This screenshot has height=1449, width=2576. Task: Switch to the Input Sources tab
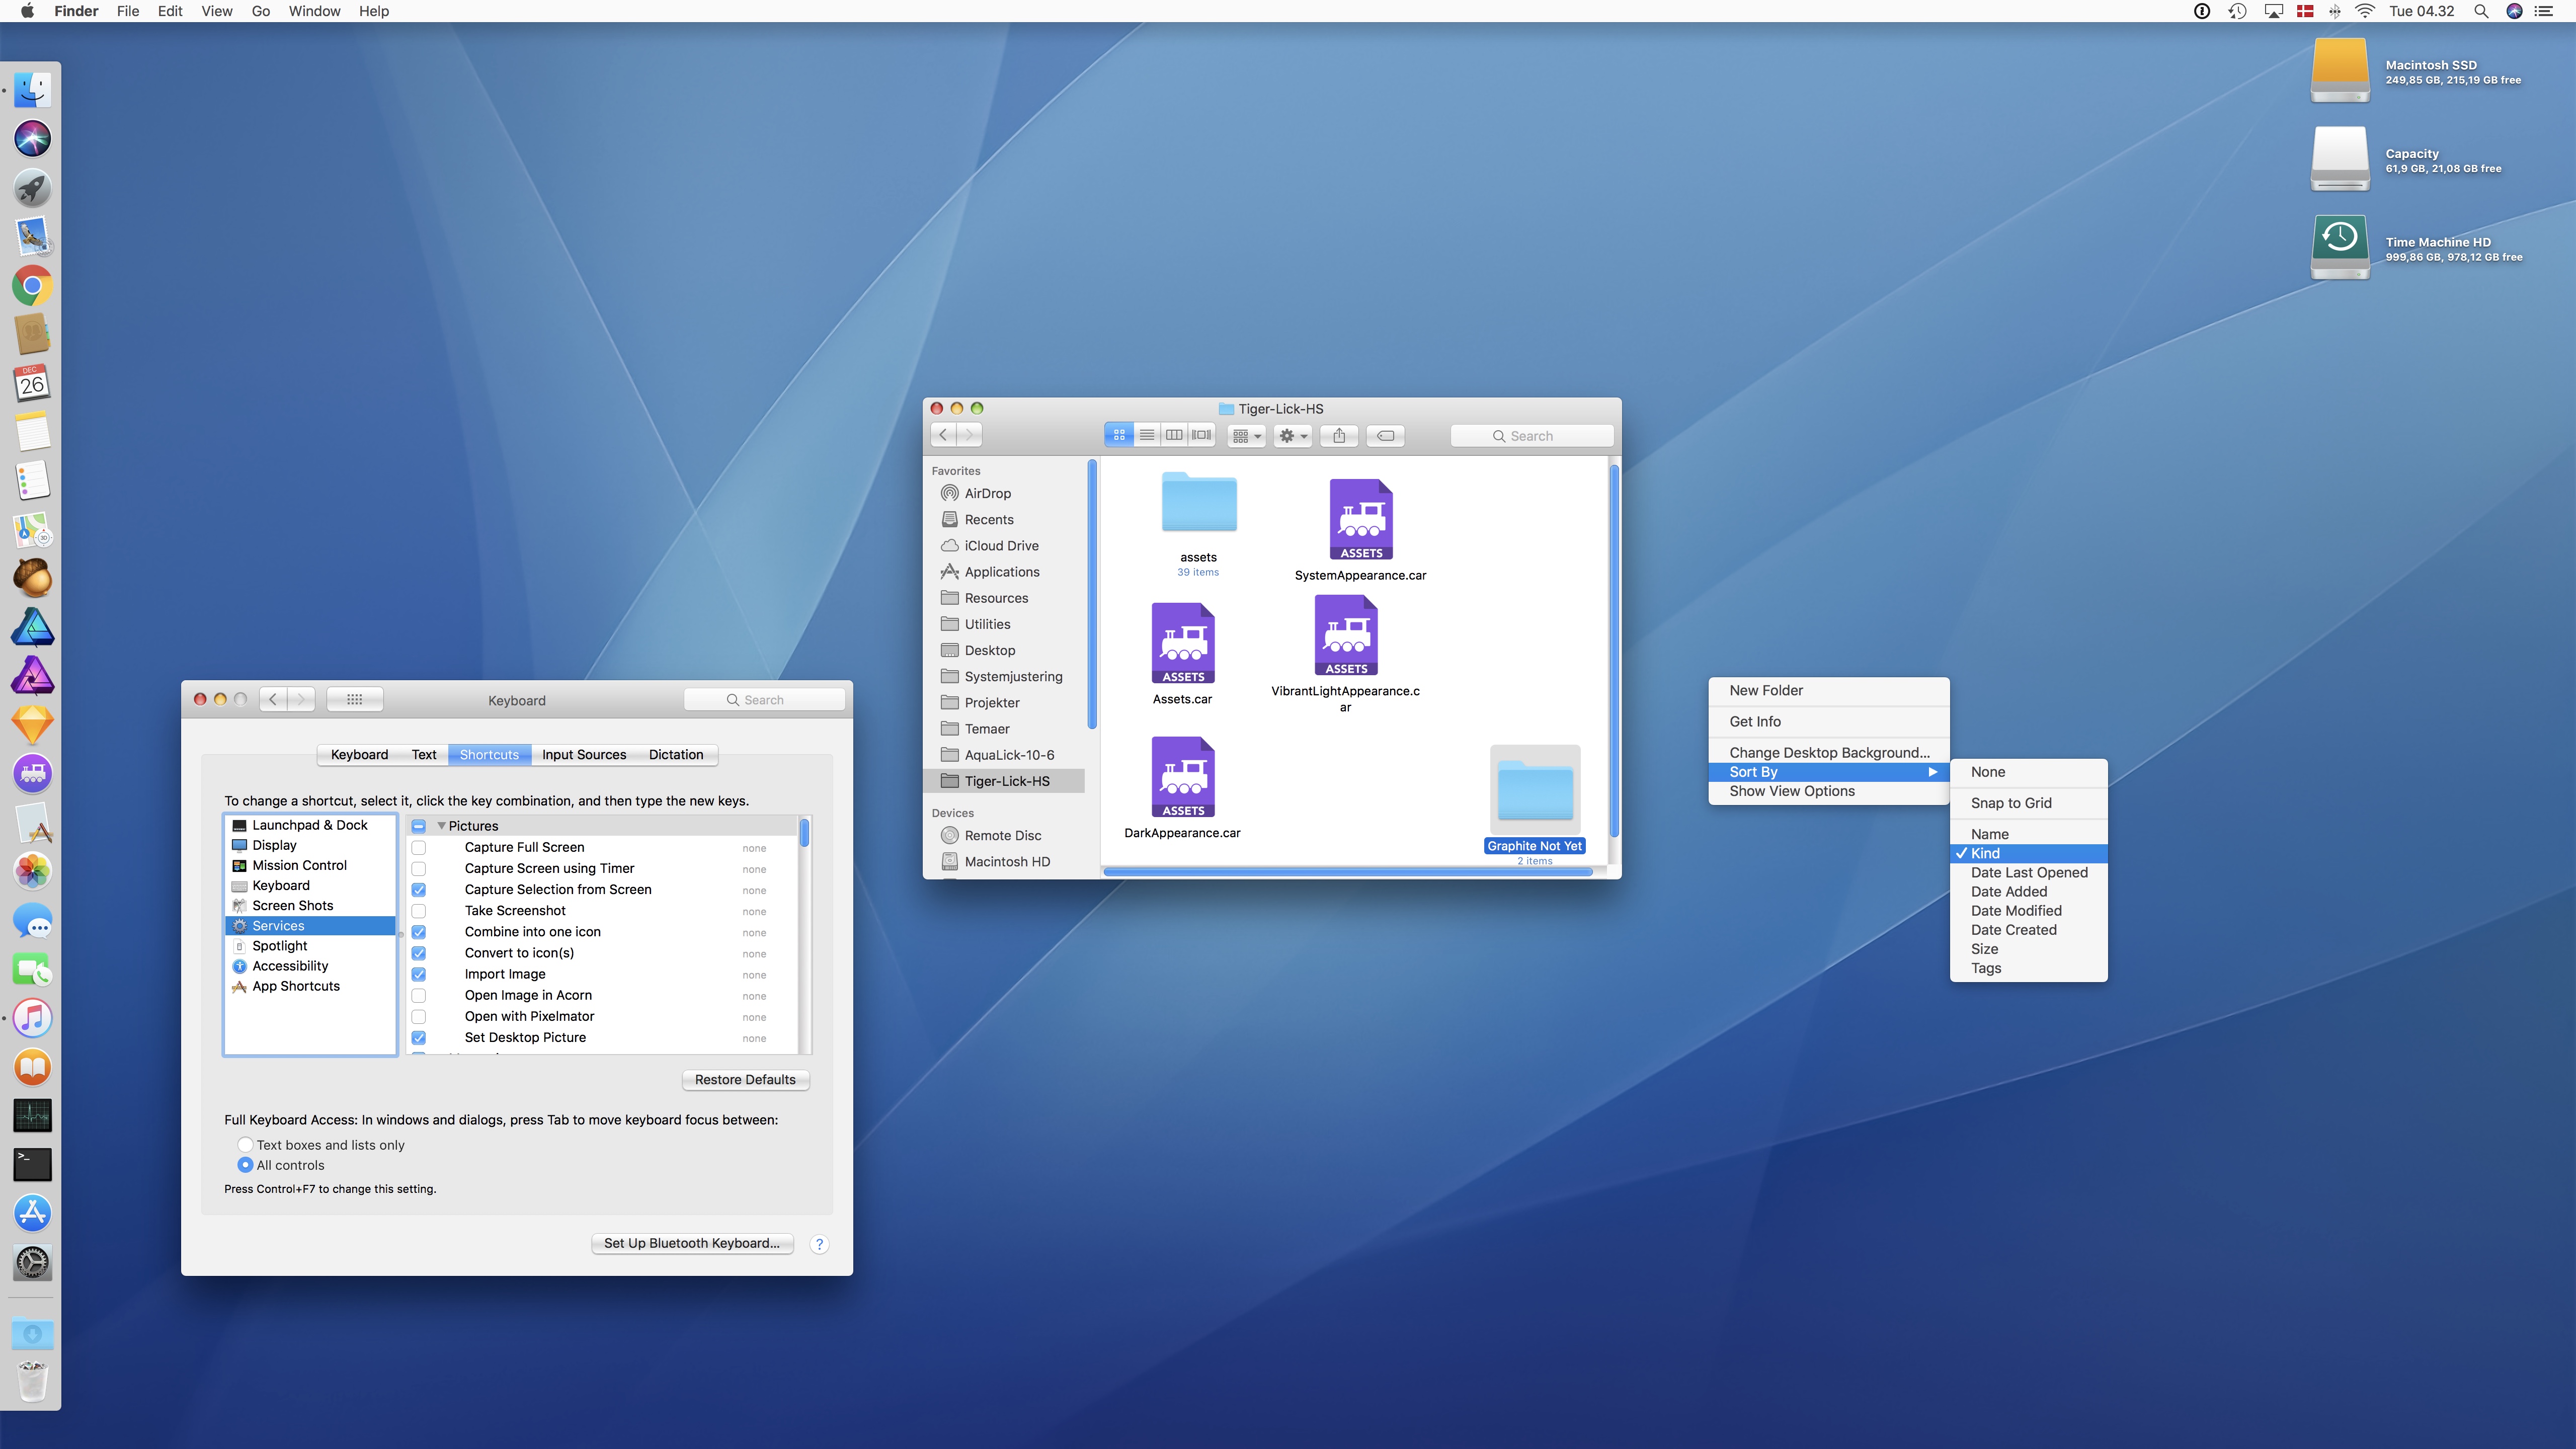584,754
